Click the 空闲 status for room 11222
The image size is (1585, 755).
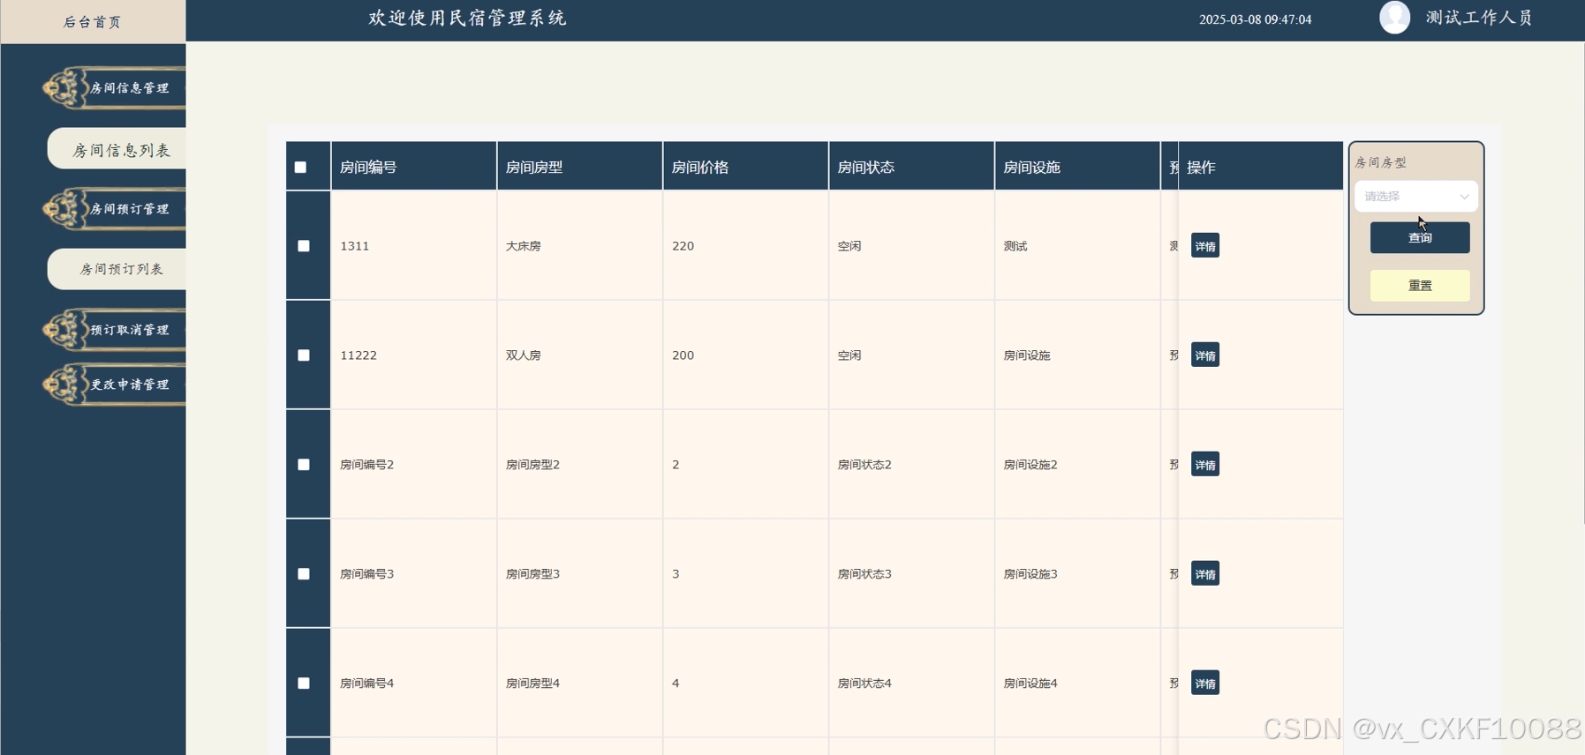point(849,355)
